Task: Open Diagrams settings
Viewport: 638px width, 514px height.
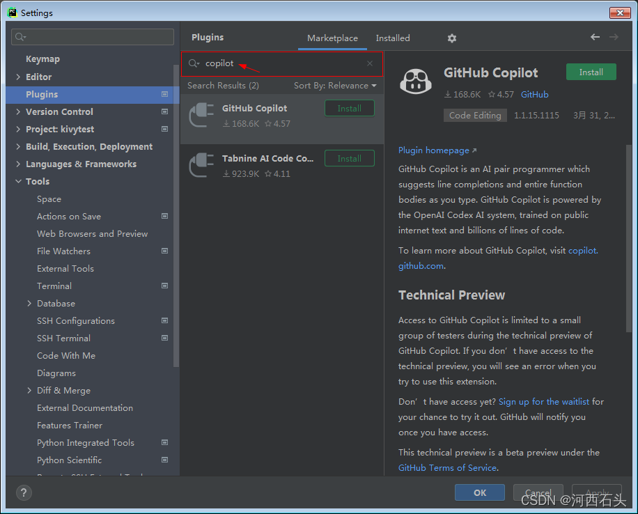Action: [56, 373]
